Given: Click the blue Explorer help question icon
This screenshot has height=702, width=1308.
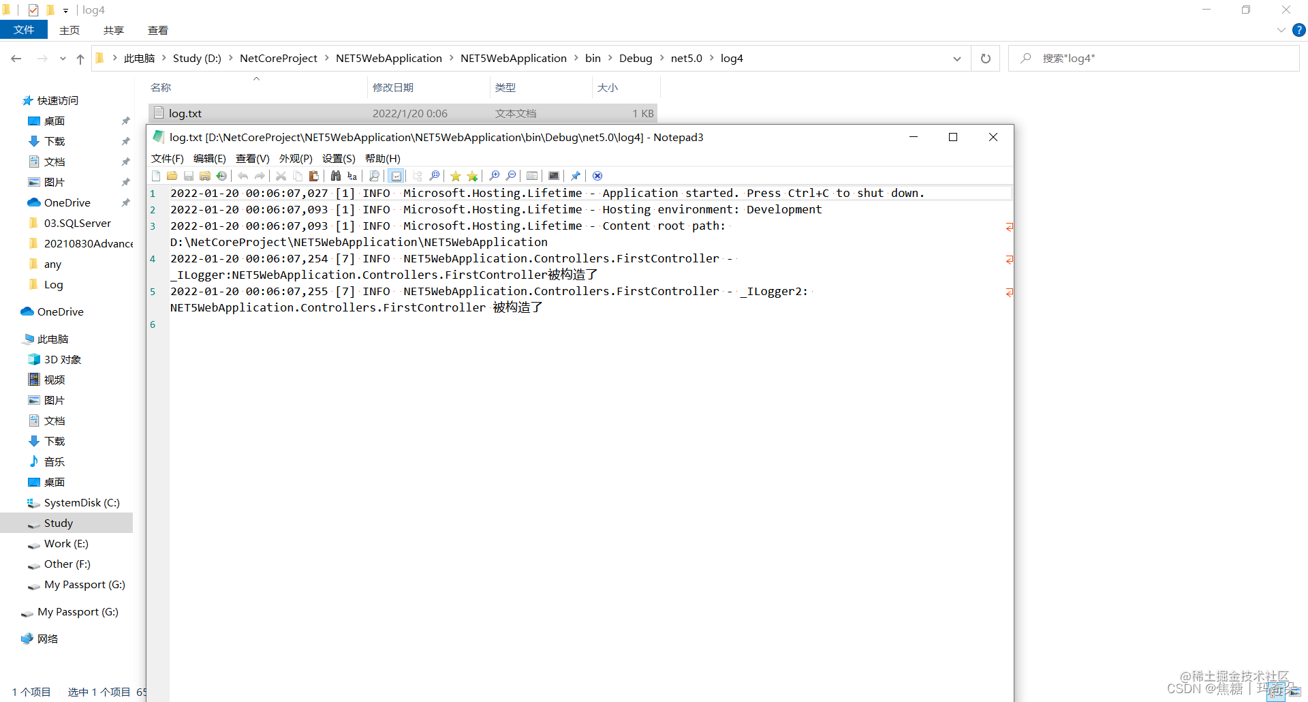Looking at the screenshot, I should tap(1298, 30).
